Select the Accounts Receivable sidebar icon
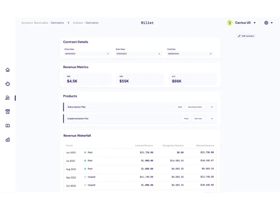Screen dimensions: 280x210 7,98
